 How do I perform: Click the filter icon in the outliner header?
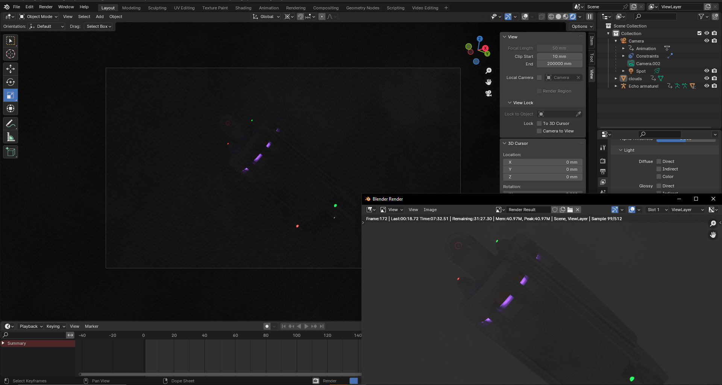(701, 16)
